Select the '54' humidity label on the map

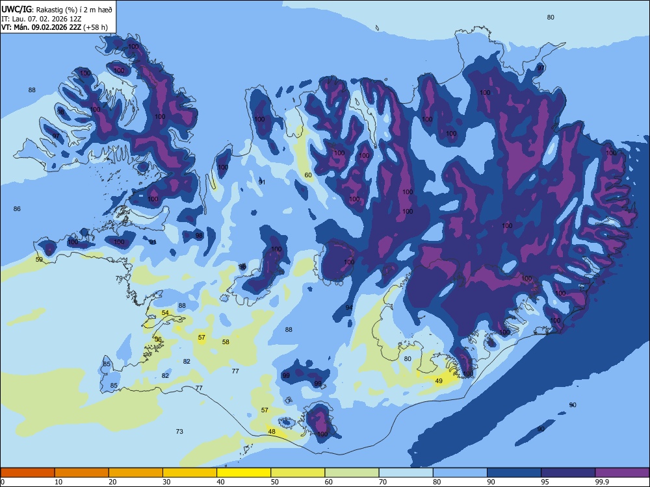(165, 313)
